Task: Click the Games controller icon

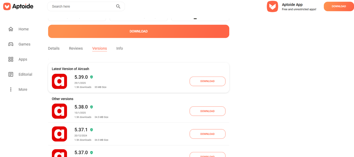Action: (x=11, y=44)
